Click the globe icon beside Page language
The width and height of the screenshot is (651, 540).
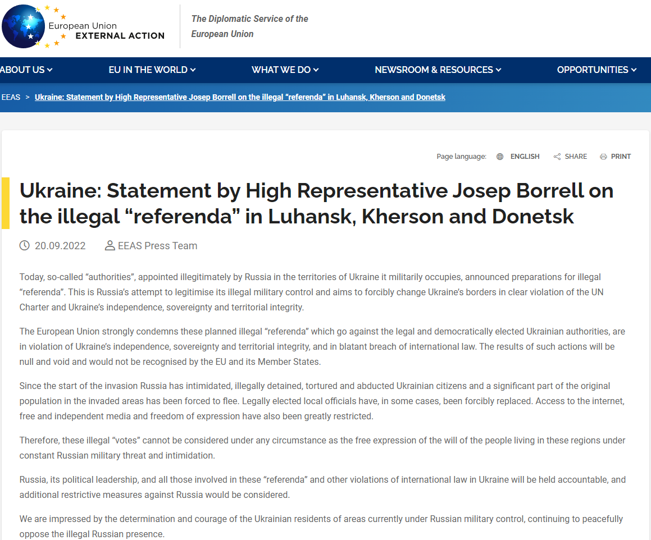click(500, 157)
